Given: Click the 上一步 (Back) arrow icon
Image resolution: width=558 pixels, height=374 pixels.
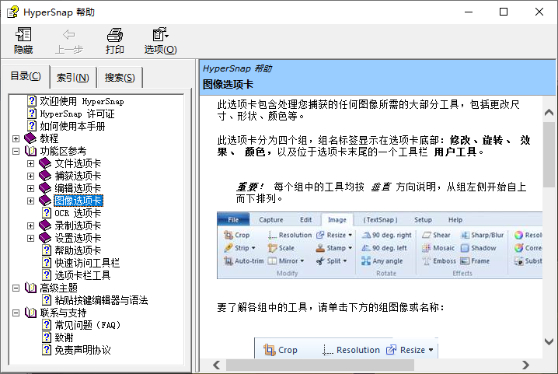Looking at the screenshot, I should click(68, 34).
